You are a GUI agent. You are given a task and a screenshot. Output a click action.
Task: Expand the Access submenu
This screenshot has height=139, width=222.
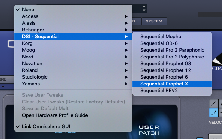73,16
